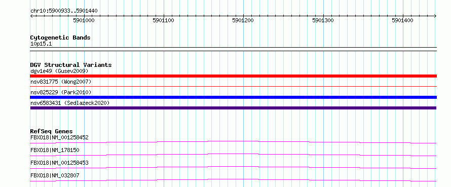Click the dark purple nsv6583431 variant bar

(233, 108)
